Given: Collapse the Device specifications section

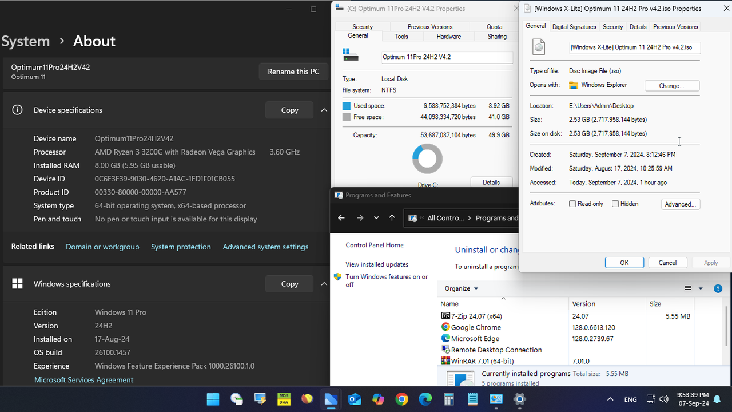Looking at the screenshot, I should pyautogui.click(x=324, y=110).
